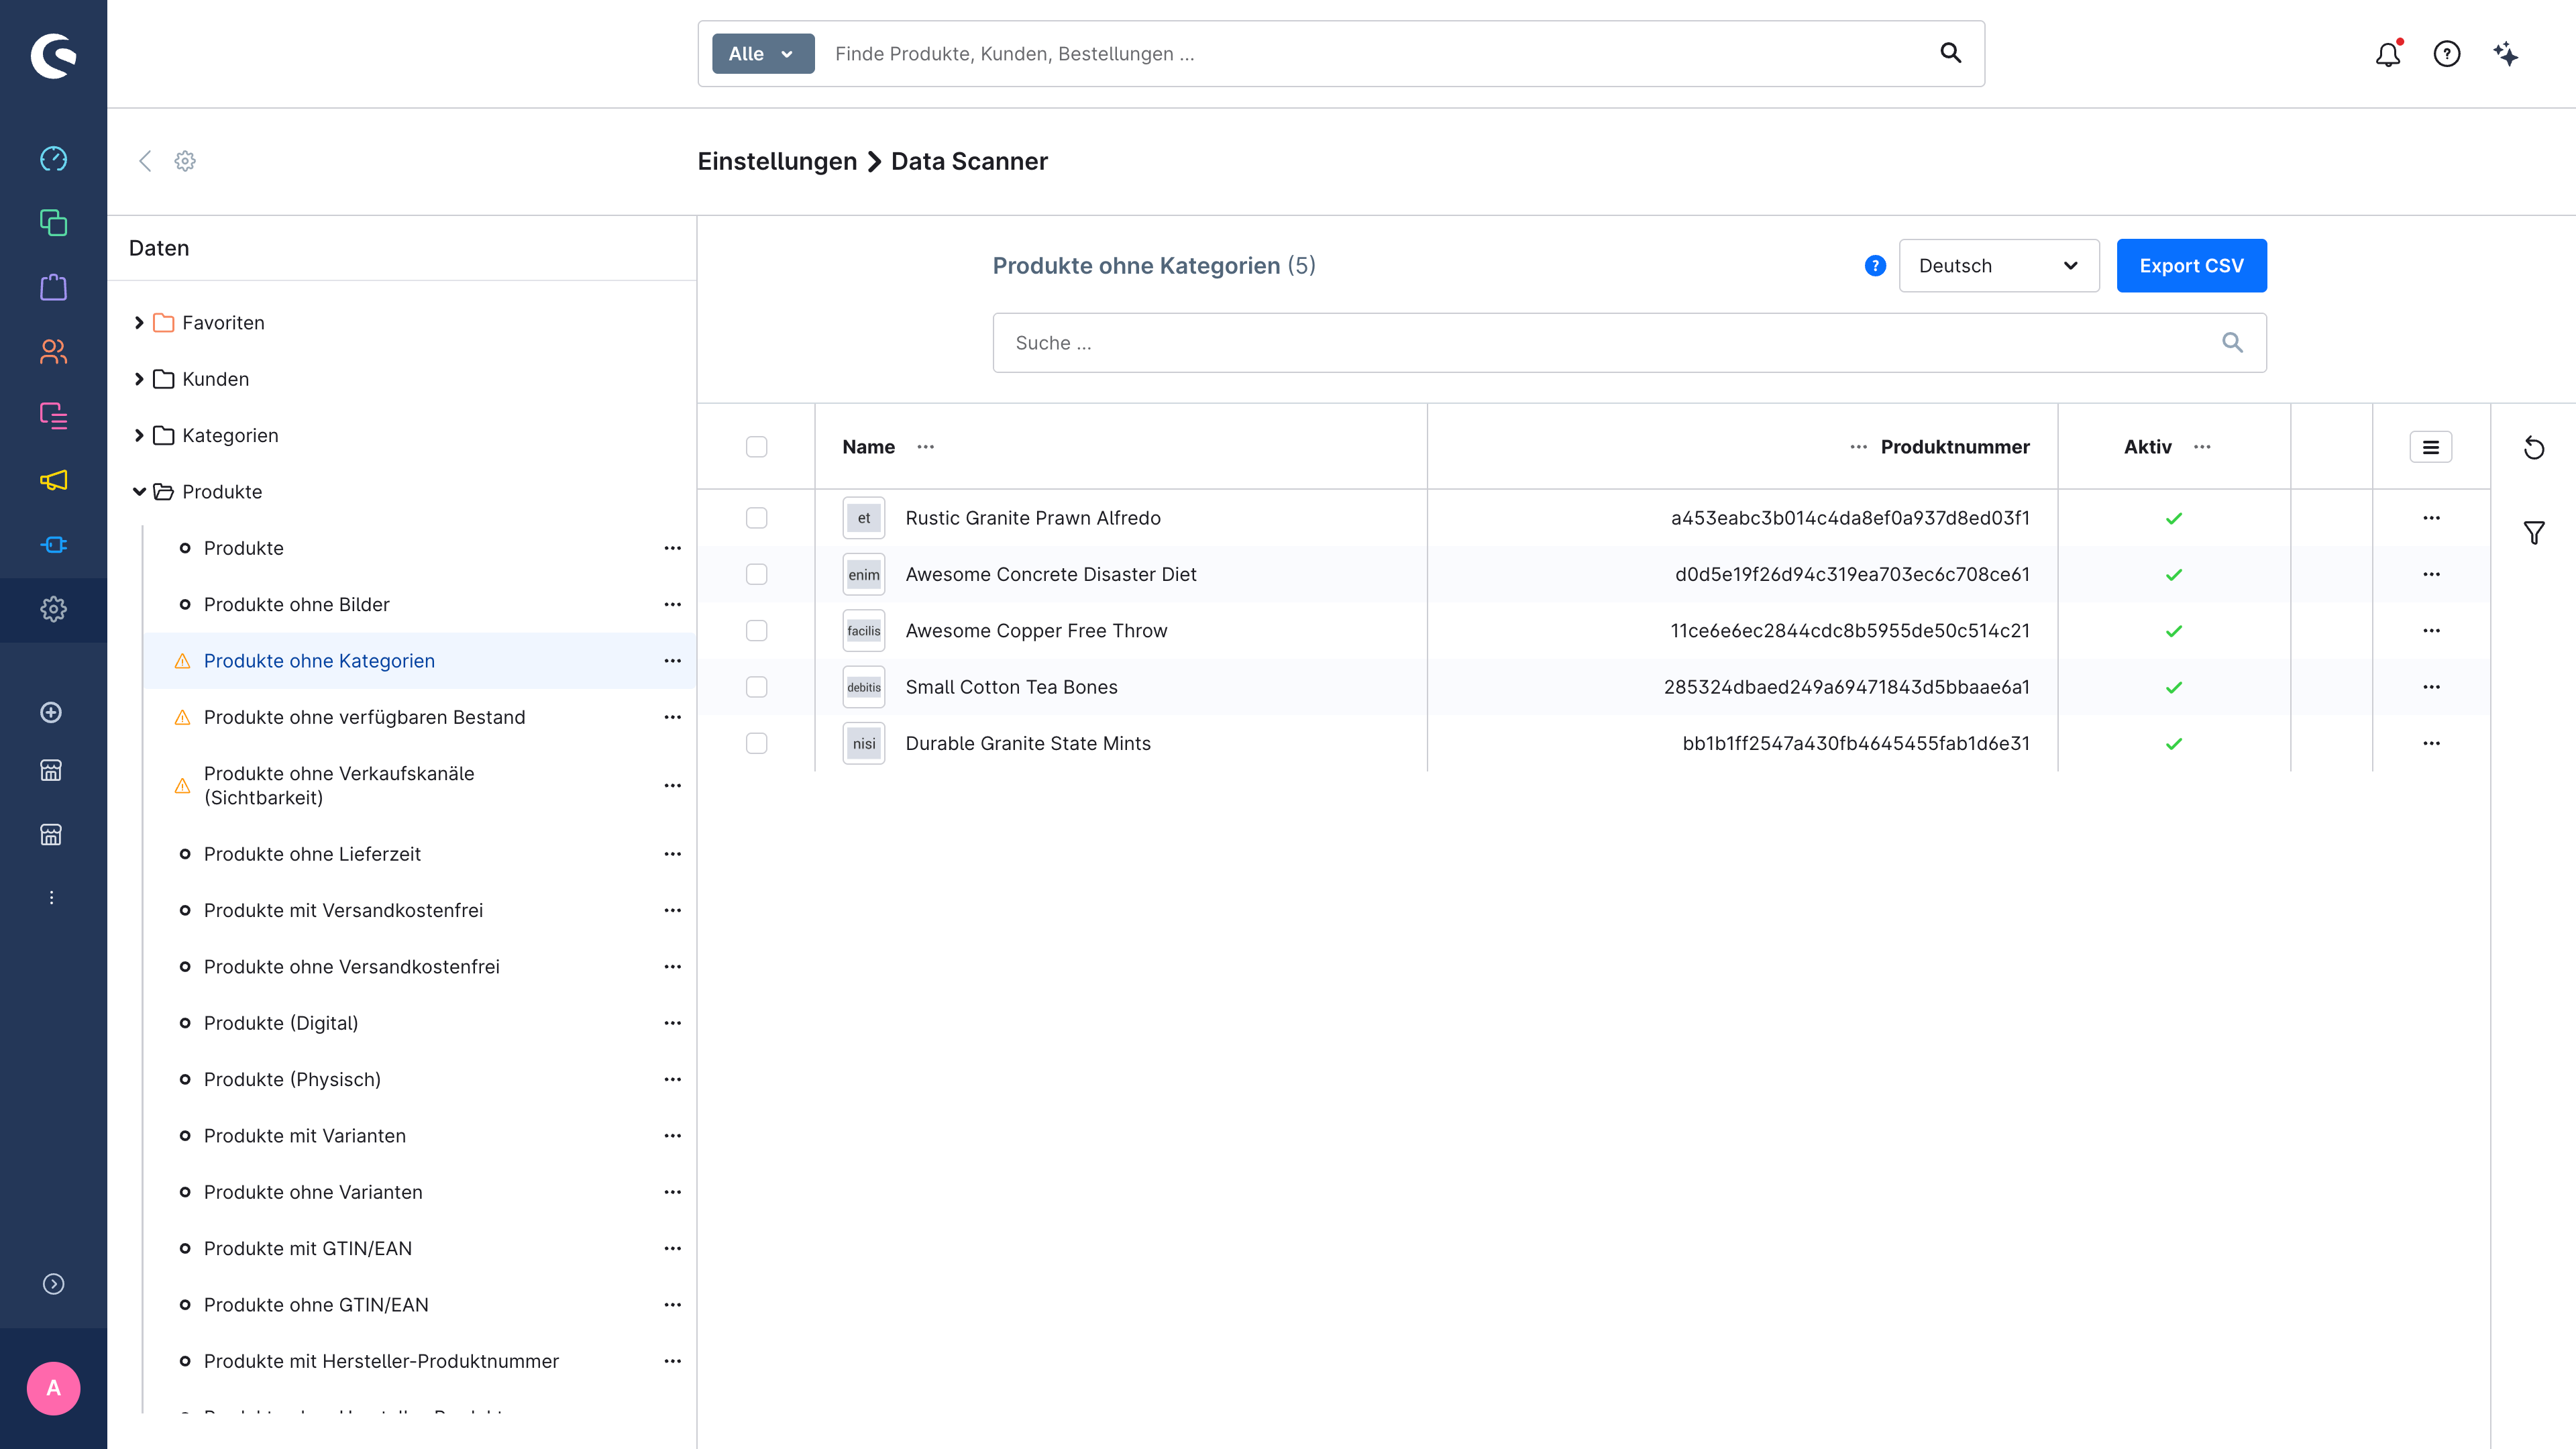The width and height of the screenshot is (2576, 1449).
Task: Open the Catalogues icon in sidebar
Action: (x=53, y=223)
